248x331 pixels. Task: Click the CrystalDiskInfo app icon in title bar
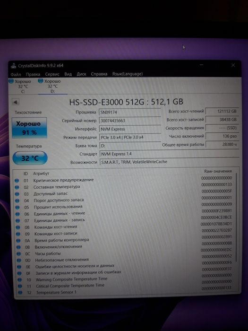pos(14,66)
